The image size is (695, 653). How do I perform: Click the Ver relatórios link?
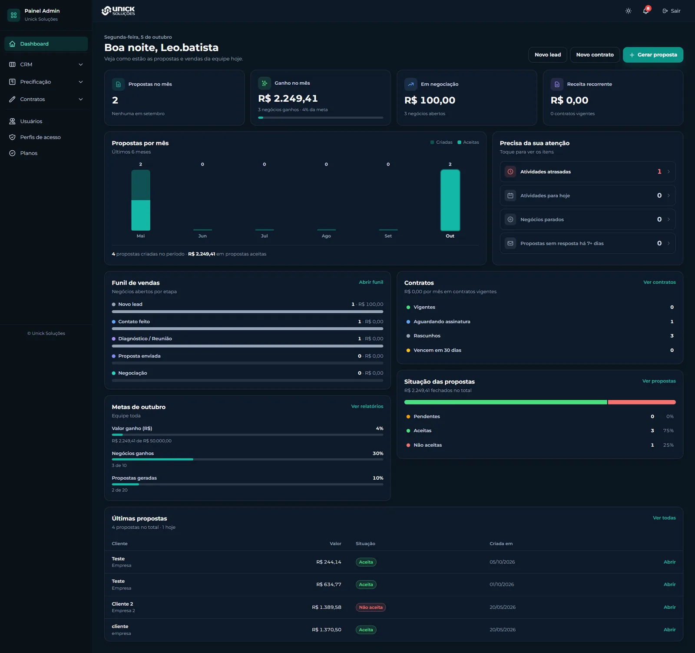(x=367, y=407)
